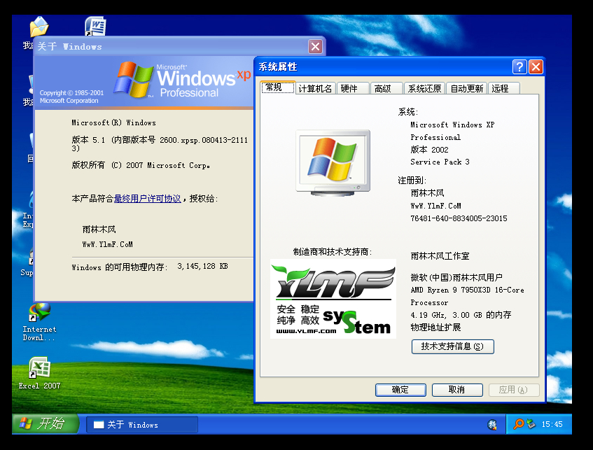Screen dimensions: 593x450
Task: Open the 开始 Start menu
Action: click(46, 423)
